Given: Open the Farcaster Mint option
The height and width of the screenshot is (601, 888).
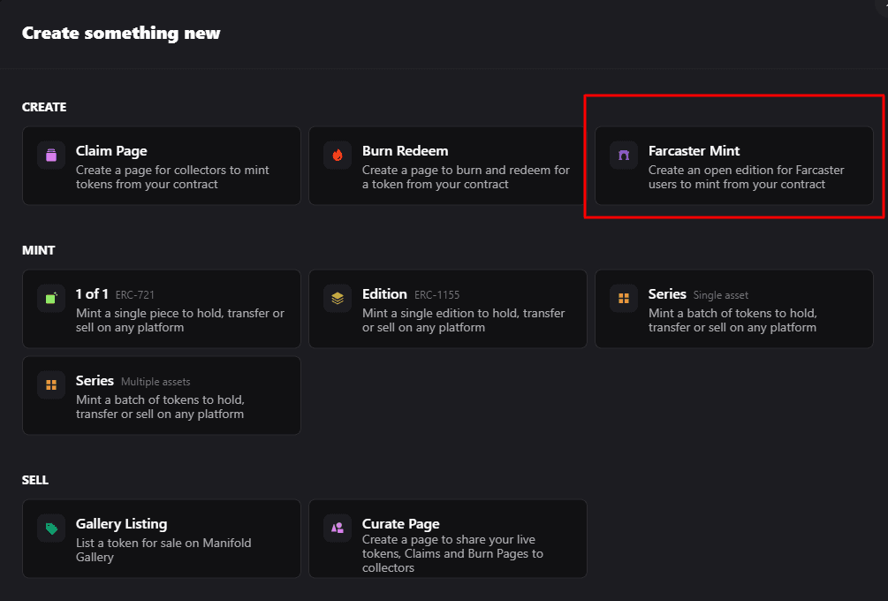Looking at the screenshot, I should (x=734, y=165).
